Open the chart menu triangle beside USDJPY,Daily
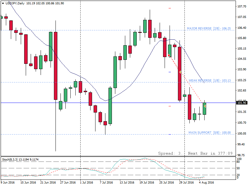Screen dimensions: 248x186 (x=3, y=3)
